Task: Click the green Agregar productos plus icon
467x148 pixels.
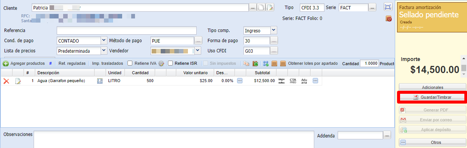Action: point(6,64)
